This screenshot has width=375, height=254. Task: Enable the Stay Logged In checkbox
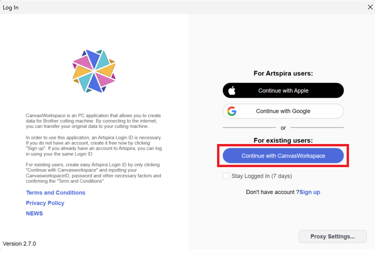click(x=226, y=176)
